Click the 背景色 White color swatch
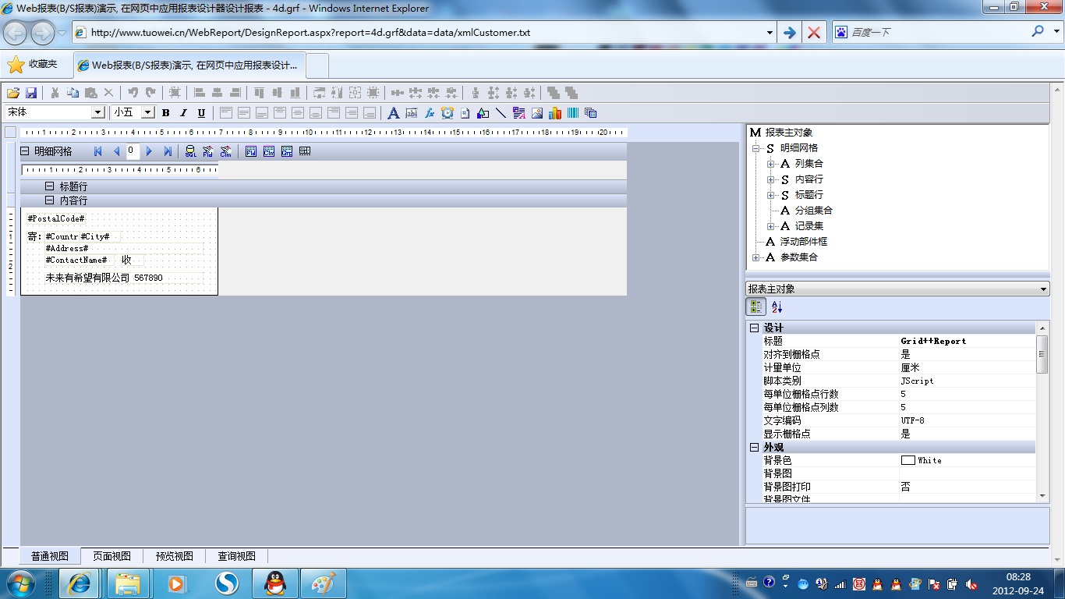Viewport: 1065px width, 599px height. (908, 460)
